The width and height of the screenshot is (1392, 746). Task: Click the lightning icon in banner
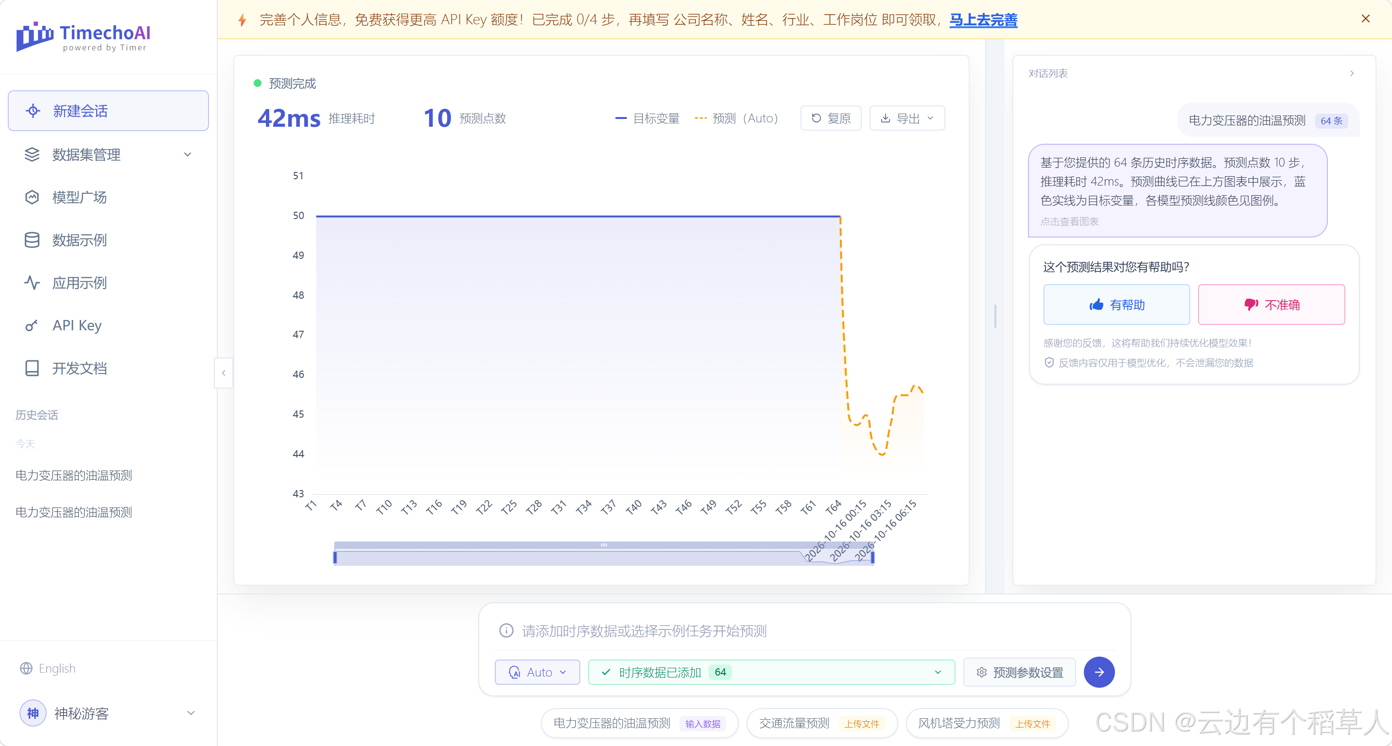tap(243, 20)
